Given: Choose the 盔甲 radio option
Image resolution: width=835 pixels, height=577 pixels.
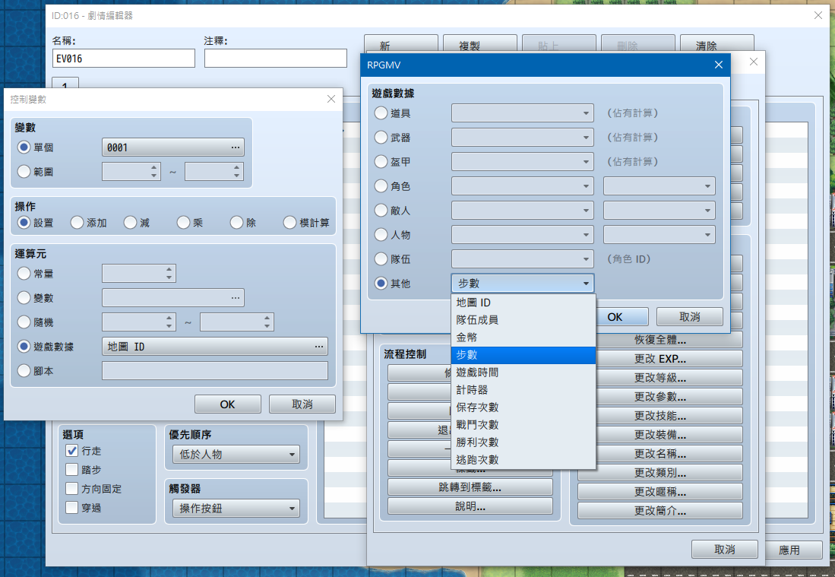Looking at the screenshot, I should click(x=381, y=161).
